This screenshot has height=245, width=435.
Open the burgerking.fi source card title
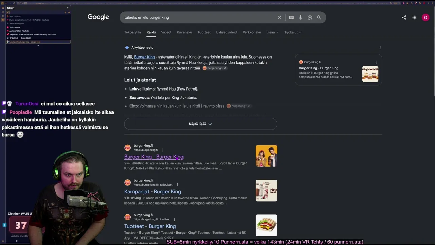click(x=319, y=68)
